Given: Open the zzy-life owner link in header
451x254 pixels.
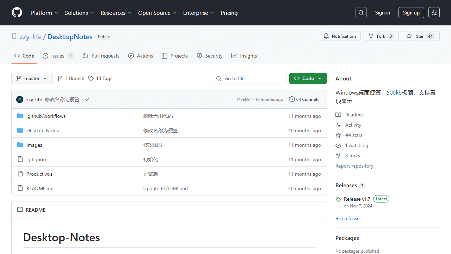Looking at the screenshot, I should point(31,37).
